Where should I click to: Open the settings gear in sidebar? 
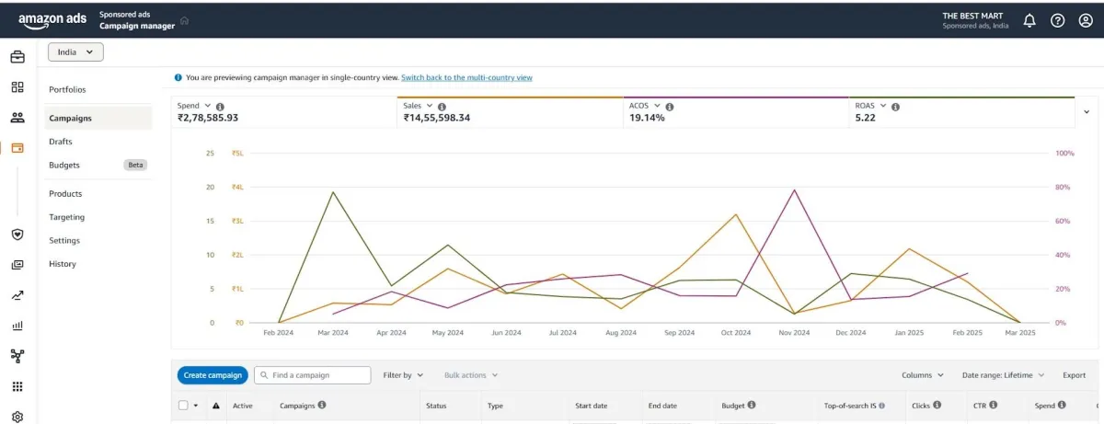tap(17, 417)
